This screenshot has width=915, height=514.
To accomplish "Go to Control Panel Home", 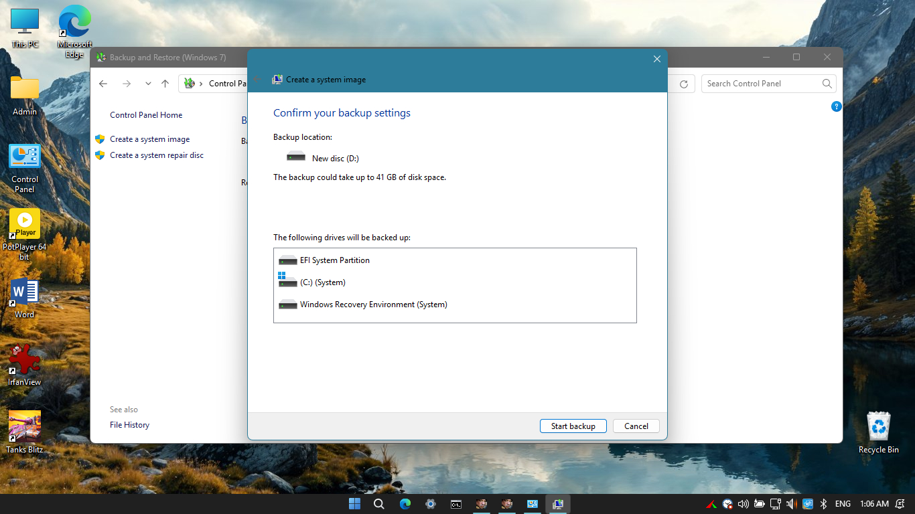I will click(146, 115).
